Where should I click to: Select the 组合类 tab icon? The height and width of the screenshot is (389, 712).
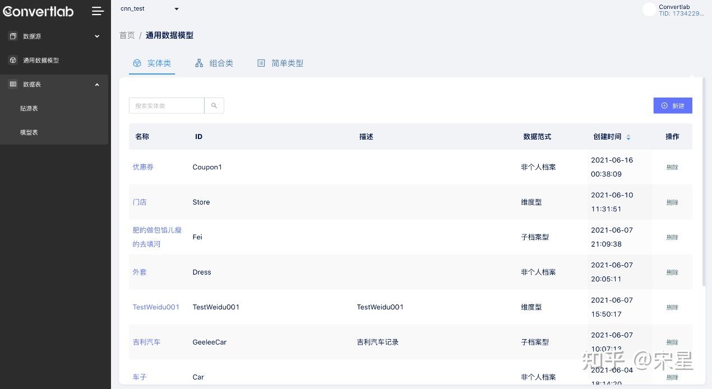click(x=199, y=63)
